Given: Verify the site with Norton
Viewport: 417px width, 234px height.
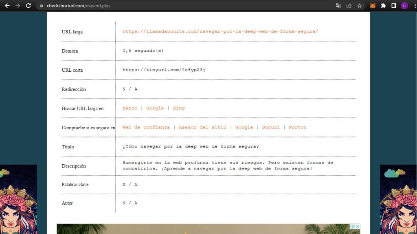Looking at the screenshot, I should [x=297, y=127].
